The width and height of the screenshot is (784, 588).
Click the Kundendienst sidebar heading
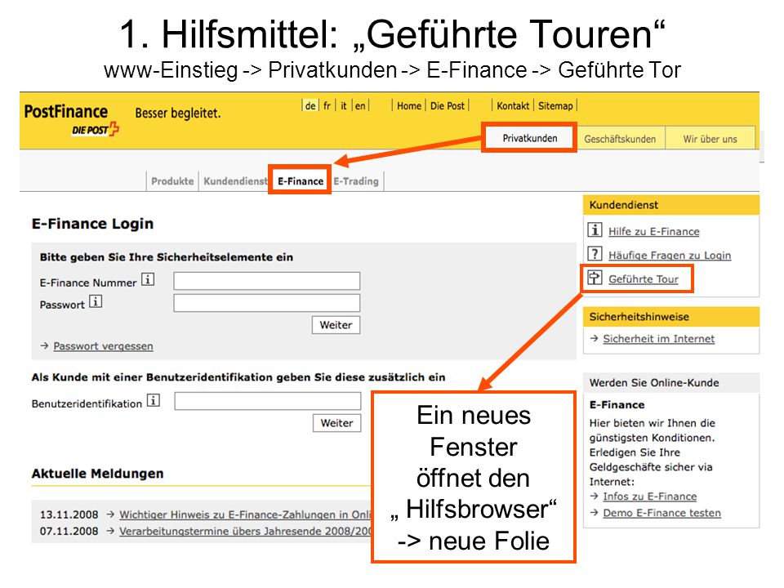623,204
